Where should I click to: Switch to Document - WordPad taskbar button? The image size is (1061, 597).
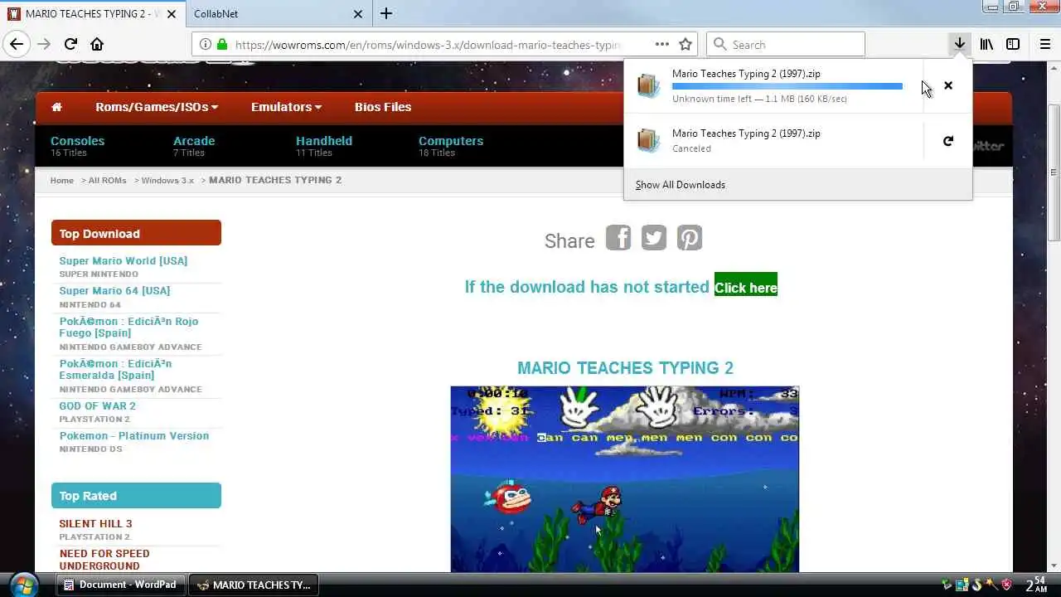click(121, 585)
